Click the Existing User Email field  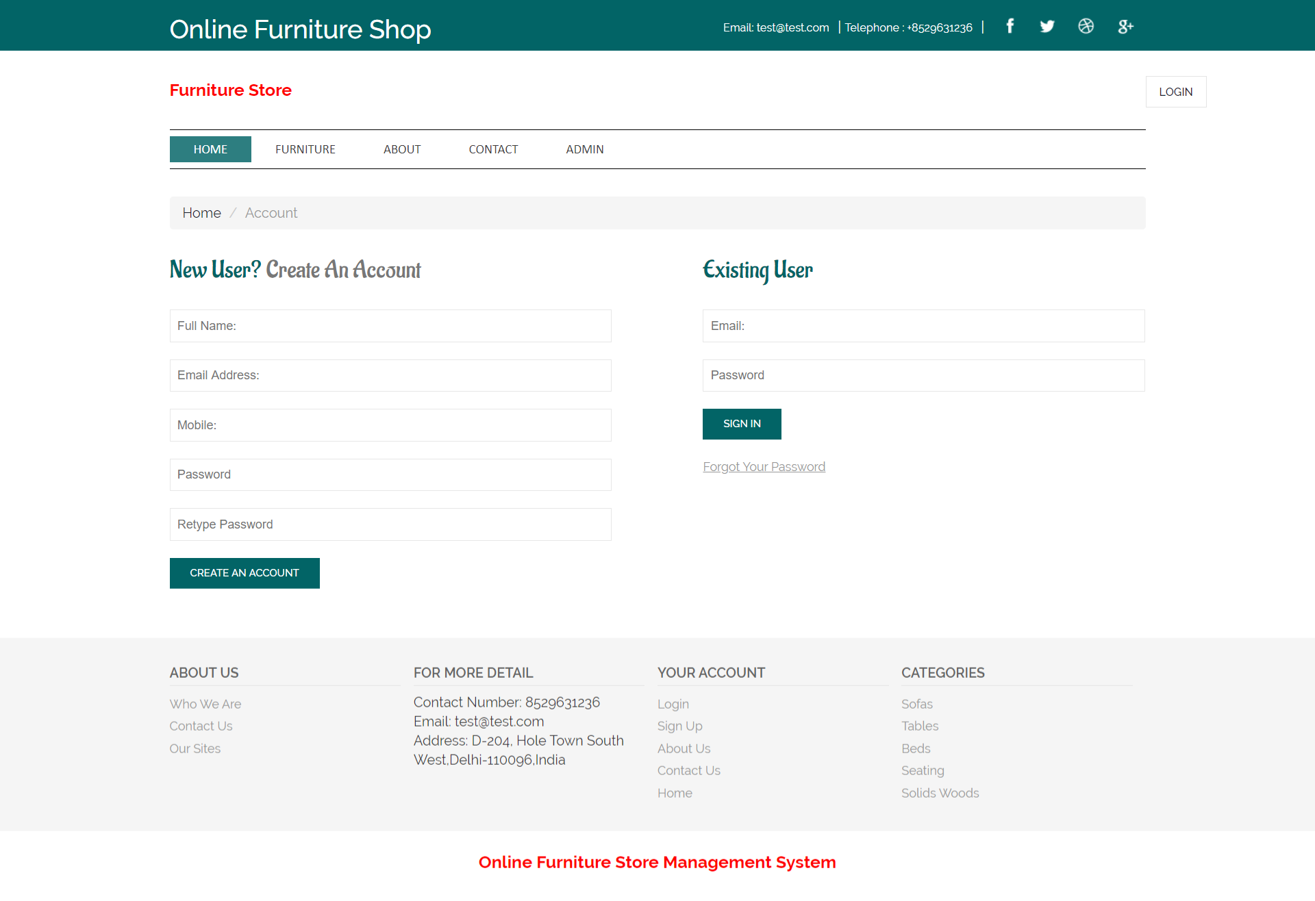coord(923,326)
